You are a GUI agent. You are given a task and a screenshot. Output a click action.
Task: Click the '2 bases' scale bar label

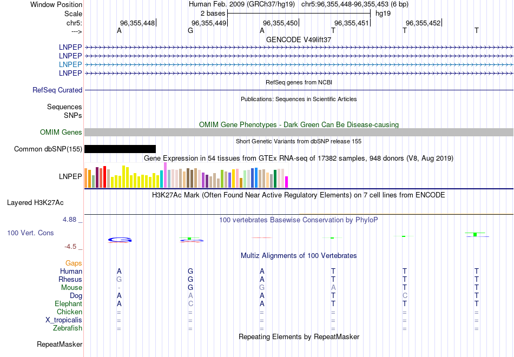(x=213, y=14)
